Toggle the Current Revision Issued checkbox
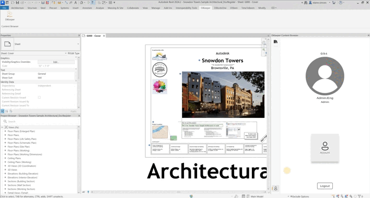Viewport: 370px width, 198px height. click(39, 97)
